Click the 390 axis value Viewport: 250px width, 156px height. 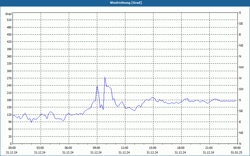9,49
